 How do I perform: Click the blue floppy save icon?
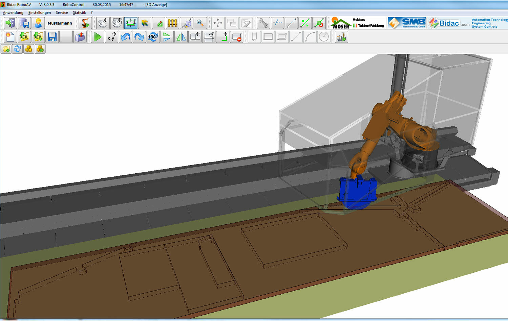click(52, 37)
